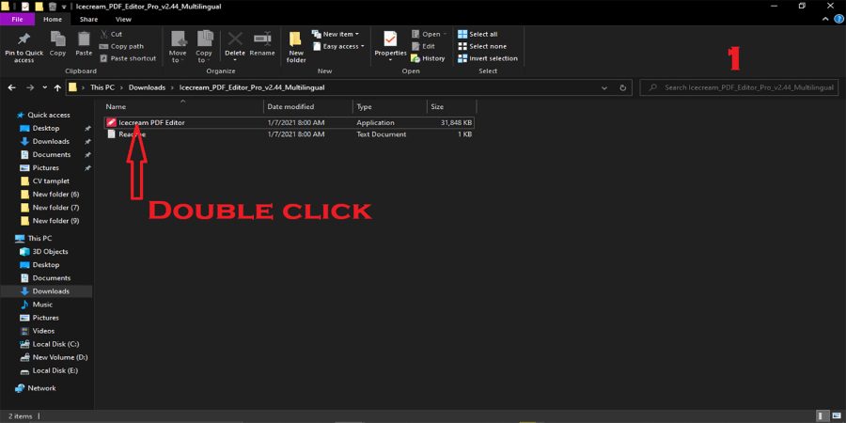This screenshot has width=846, height=423.
Task: Open the Copy to menu
Action: click(x=204, y=47)
